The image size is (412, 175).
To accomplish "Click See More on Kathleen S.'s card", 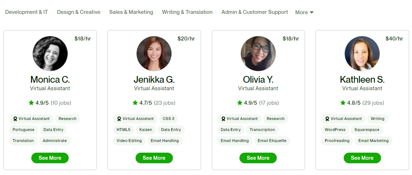I will tap(362, 158).
